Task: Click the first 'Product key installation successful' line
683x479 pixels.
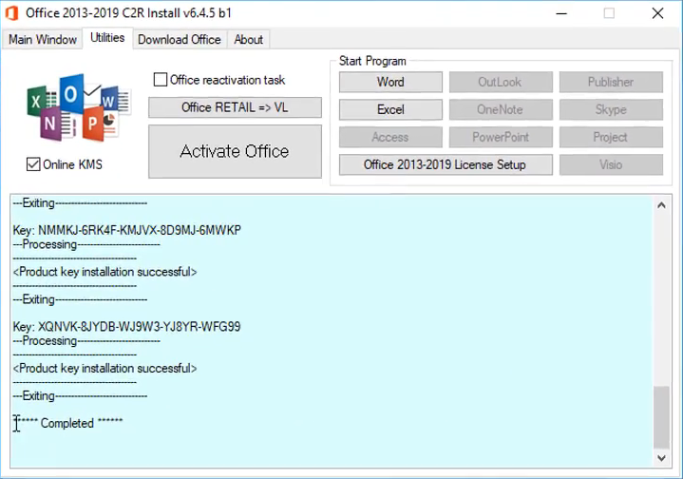Action: pyautogui.click(x=105, y=272)
